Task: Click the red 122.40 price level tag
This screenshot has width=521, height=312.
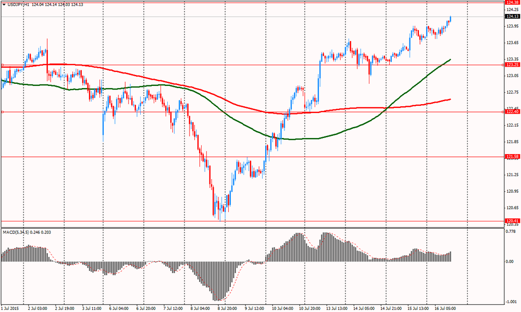Action: tap(512, 112)
